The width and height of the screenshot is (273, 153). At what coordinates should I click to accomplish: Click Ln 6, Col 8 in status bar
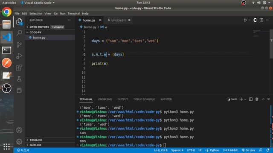click(160, 150)
